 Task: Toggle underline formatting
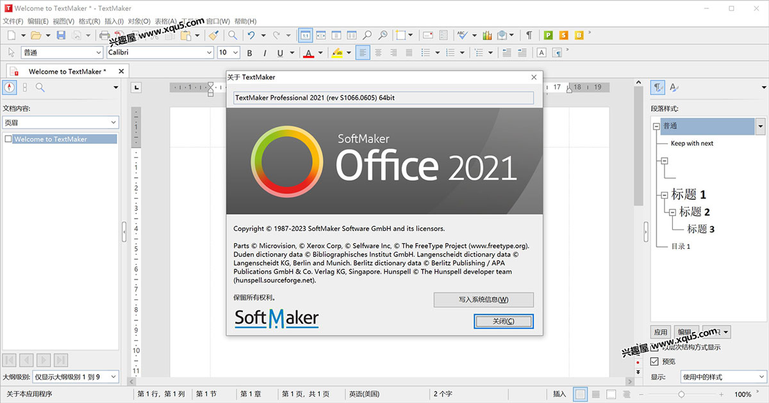[280, 52]
